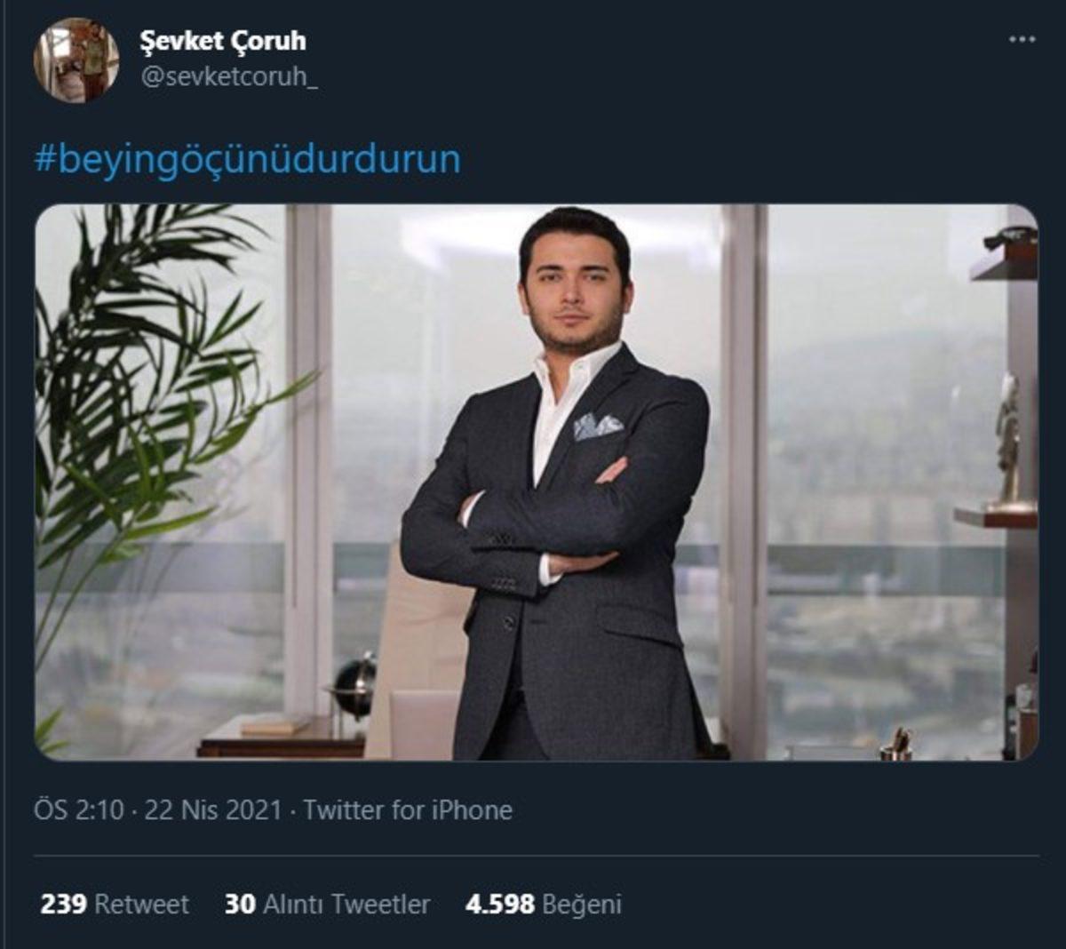Open the #beyingöçünüdurdurun hashtag

coord(248,160)
